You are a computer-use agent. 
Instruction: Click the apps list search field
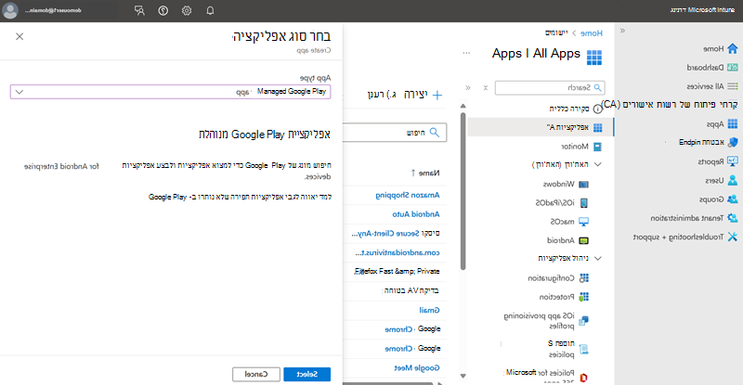394,133
